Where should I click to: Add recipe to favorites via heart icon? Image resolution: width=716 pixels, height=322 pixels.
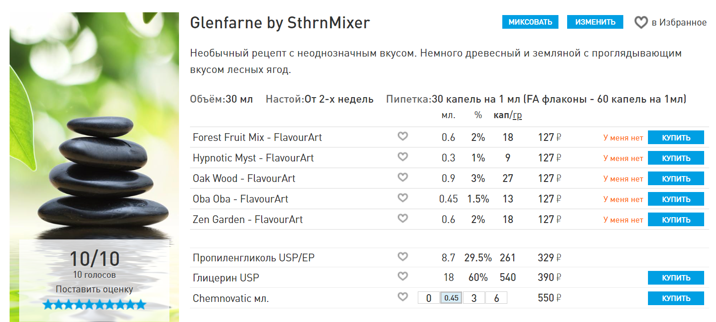pyautogui.click(x=641, y=22)
